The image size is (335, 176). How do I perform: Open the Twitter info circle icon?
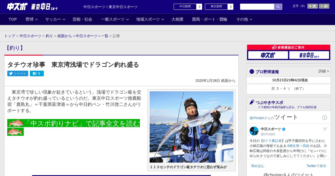coord(325,118)
